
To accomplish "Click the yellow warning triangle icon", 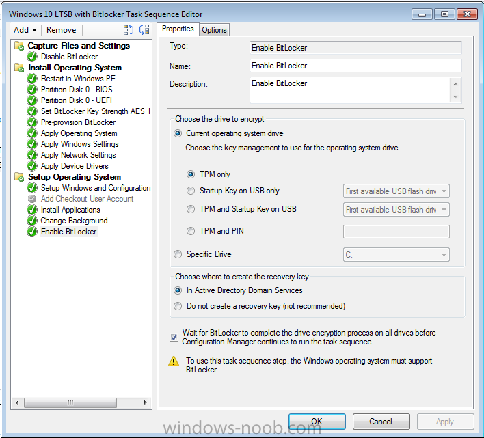I will pos(174,361).
